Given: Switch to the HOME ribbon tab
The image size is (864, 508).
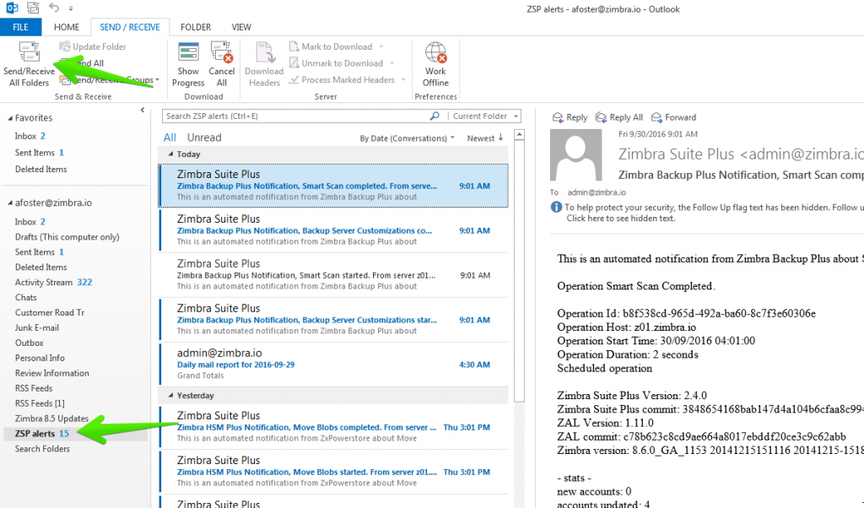Looking at the screenshot, I should pos(66,27).
